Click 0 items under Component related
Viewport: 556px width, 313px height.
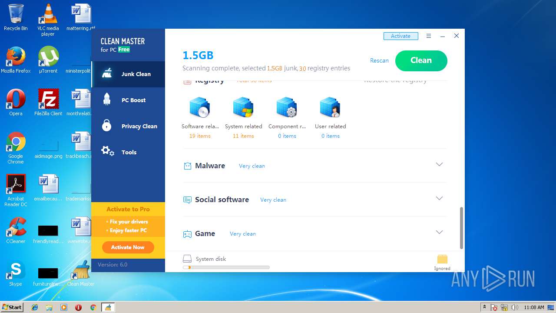[287, 136]
